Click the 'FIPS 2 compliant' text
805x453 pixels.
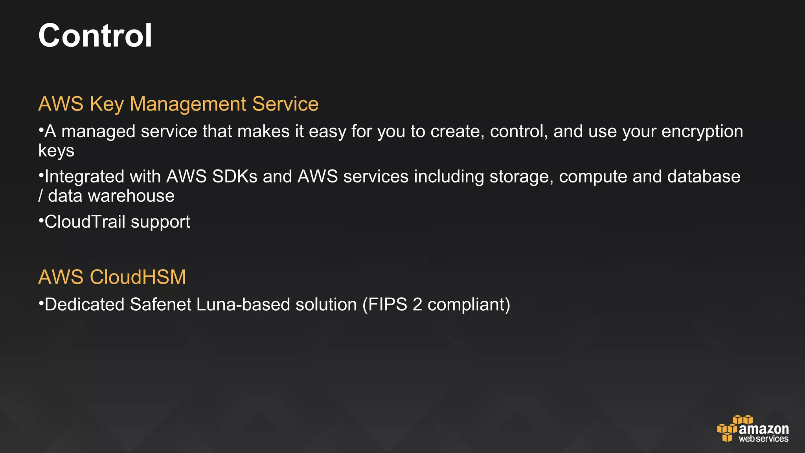[x=436, y=305]
